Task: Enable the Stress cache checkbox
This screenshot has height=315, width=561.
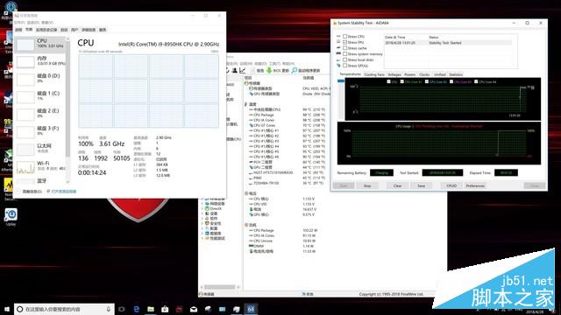Action: [344, 48]
